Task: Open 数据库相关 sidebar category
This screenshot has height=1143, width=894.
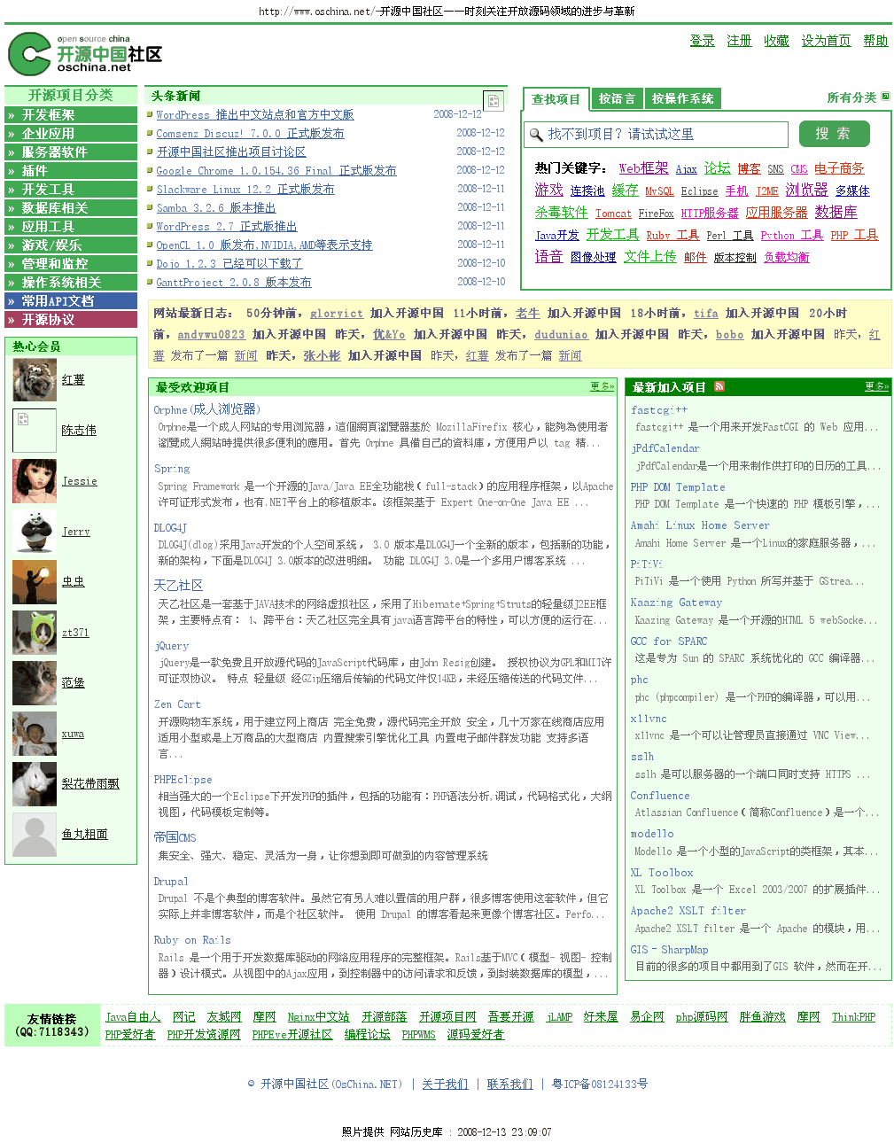Action: [71, 208]
